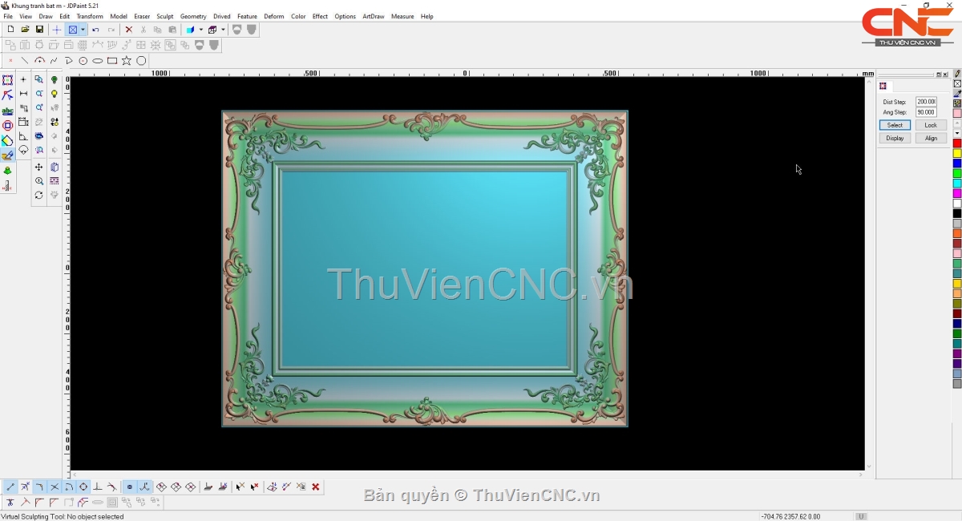Click the Save file icon
Viewport: 962px width, 521px height.
click(x=39, y=30)
